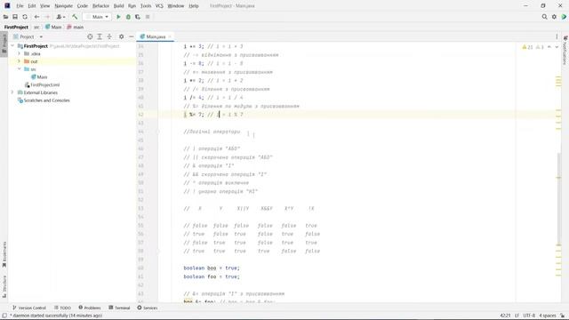Click the cursor position 42:21 indicator
The height and width of the screenshot is (320, 569).
505,316
